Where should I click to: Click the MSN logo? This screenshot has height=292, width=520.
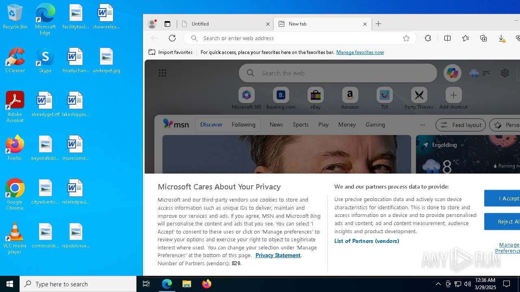point(176,124)
